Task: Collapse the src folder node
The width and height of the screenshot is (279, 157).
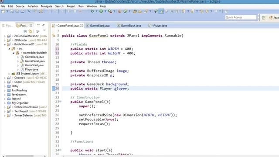Action: (9, 48)
